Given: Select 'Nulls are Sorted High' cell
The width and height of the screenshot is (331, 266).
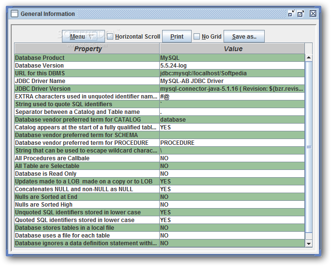Looking at the screenshot, I should pyautogui.click(x=87, y=205).
